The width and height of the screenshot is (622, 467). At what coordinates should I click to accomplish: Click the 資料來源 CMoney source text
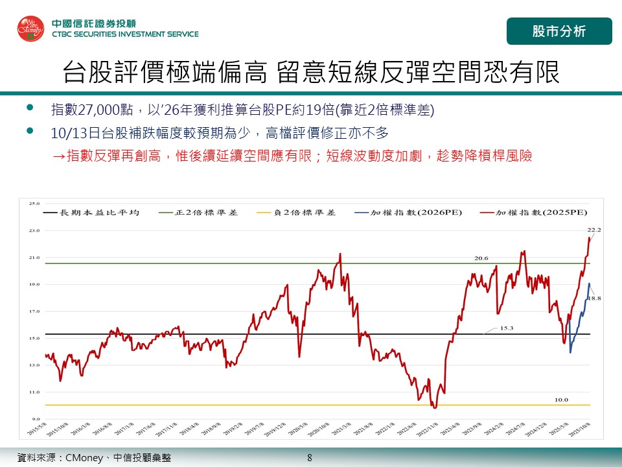(x=94, y=457)
